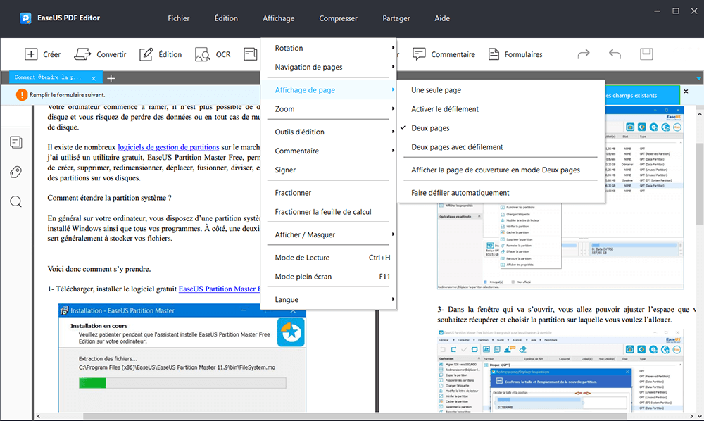Click the green installation progress bar
This screenshot has width=704, height=421.
92,383
